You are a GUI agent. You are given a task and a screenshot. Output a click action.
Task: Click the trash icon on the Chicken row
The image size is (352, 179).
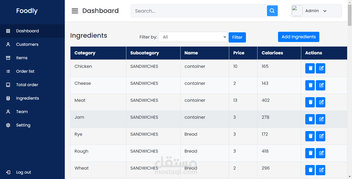310,68
